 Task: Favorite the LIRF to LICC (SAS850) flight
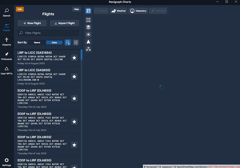click(74, 77)
